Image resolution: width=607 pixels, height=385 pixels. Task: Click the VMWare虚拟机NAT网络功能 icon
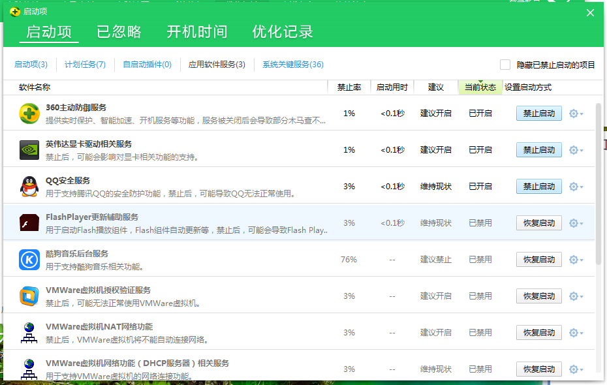pyautogui.click(x=29, y=333)
